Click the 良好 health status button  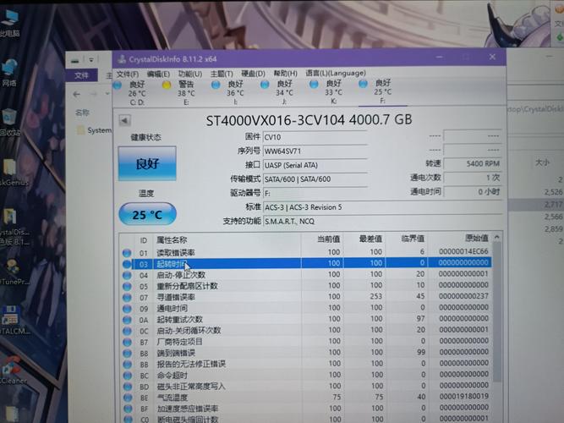click(x=147, y=163)
